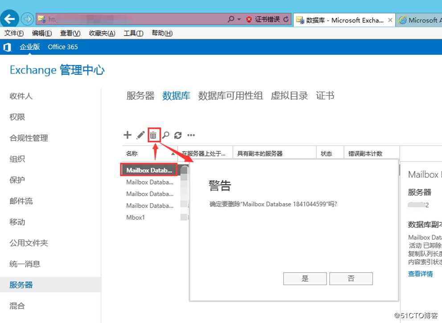Click the 具有副本的服务器 column header
This screenshot has width=442, height=323.
click(274, 154)
